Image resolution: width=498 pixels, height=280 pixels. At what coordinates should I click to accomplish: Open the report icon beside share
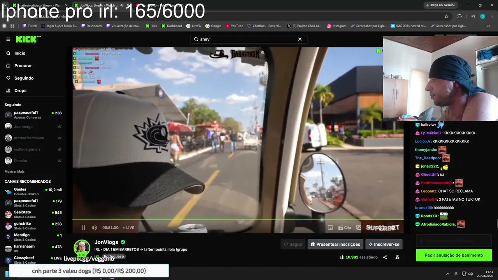point(397,257)
